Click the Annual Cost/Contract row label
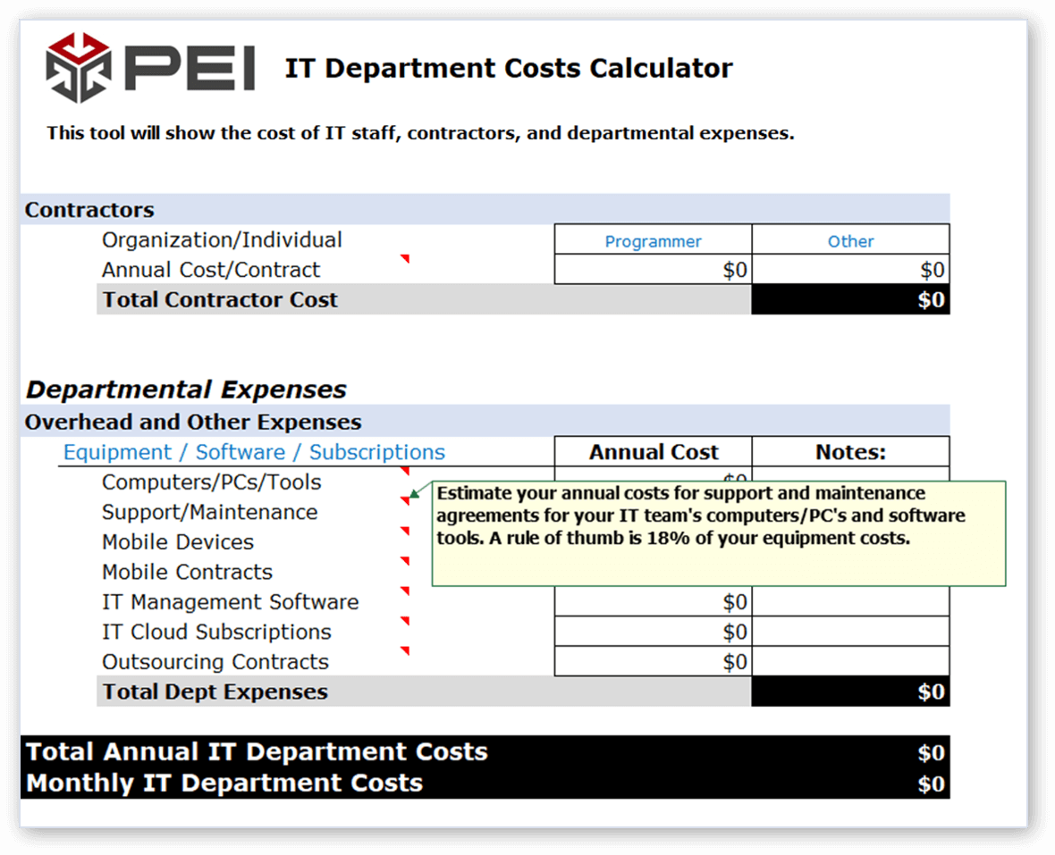The image size is (1055, 855). pos(211,270)
